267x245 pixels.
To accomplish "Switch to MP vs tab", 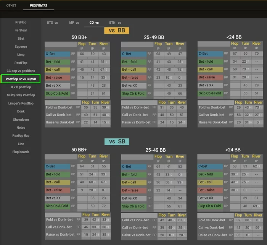I will pos(74,23).
